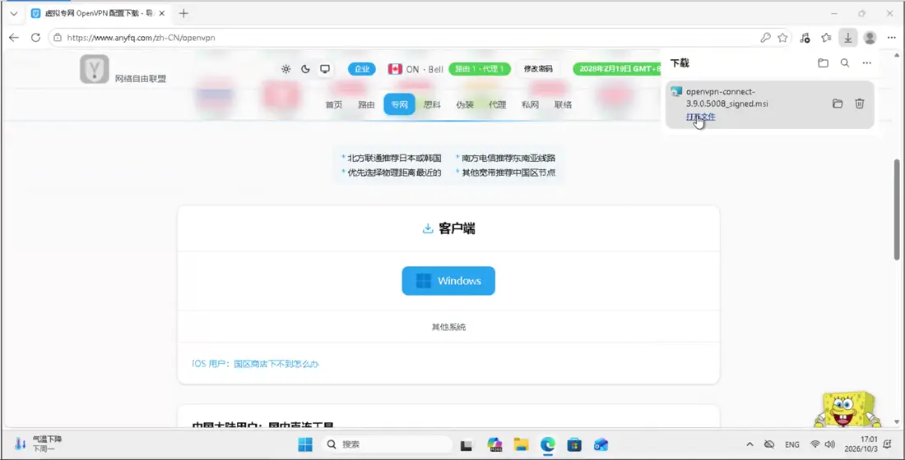Click the 路由1·代理1 green badge
The height and width of the screenshot is (460, 905).
pos(480,69)
